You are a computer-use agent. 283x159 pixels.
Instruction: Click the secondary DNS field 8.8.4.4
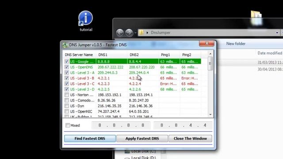coord(183,125)
